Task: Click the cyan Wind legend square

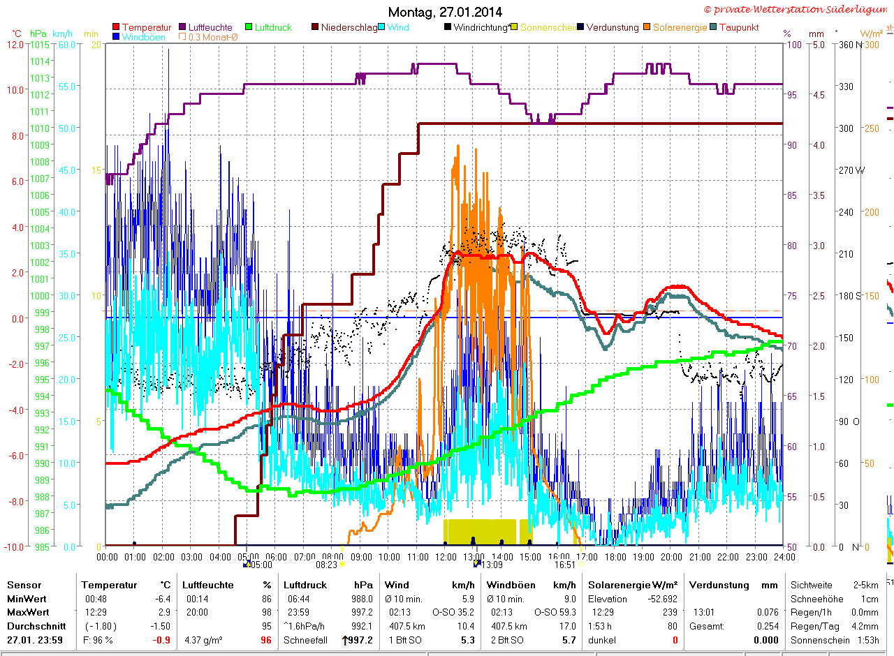Action: tap(383, 27)
